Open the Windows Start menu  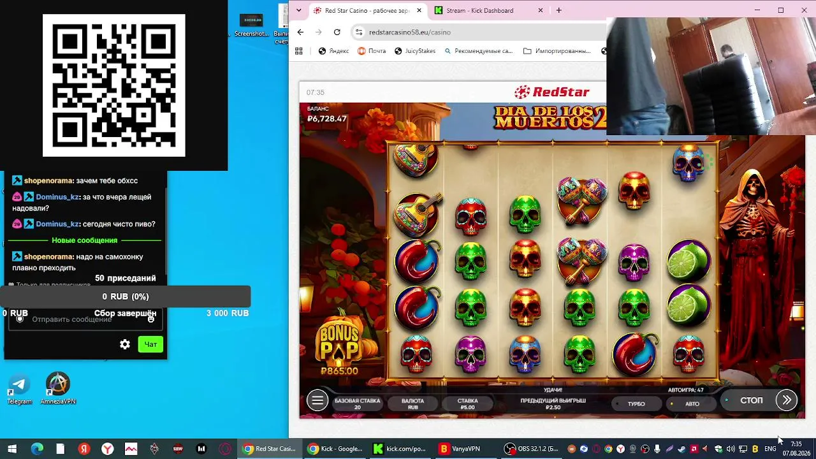(x=11, y=449)
